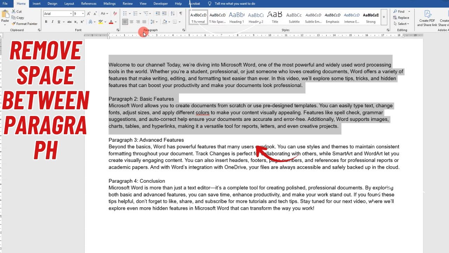Increase paragraph indent
The width and height of the screenshot is (449, 253).
tap(164, 13)
